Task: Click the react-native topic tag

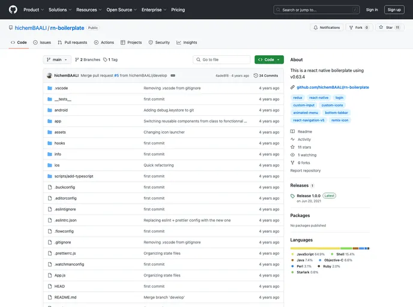Action: point(319,98)
